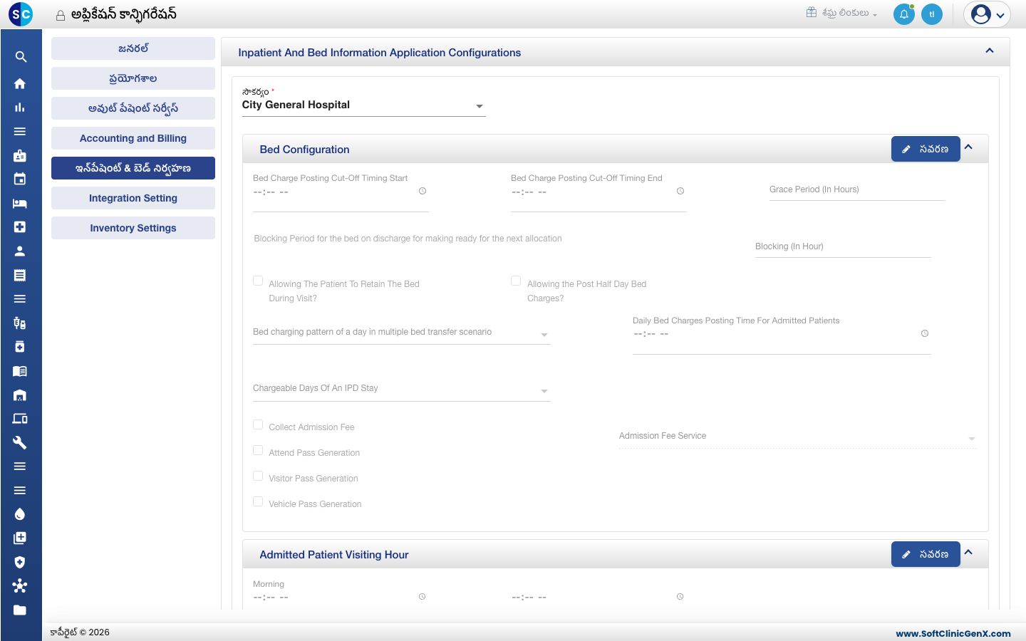Click the ID badge sidebar icon

tap(20, 155)
